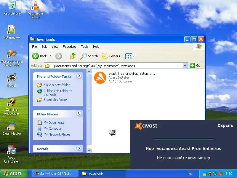Click Скрыть to hide Avast installer
237x178 pixels.
[x=225, y=125]
